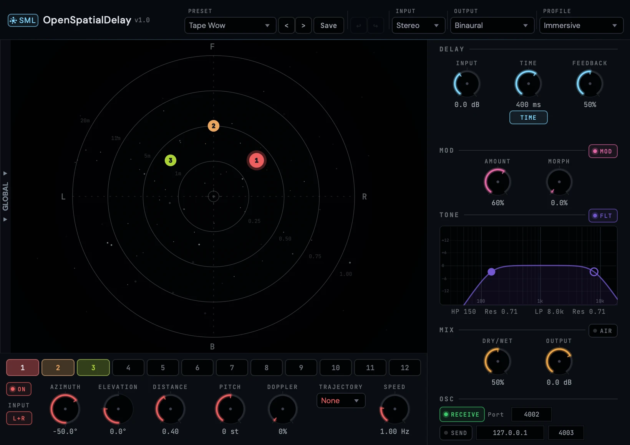Toggle the AIR button
630x445 pixels.
(x=603, y=331)
